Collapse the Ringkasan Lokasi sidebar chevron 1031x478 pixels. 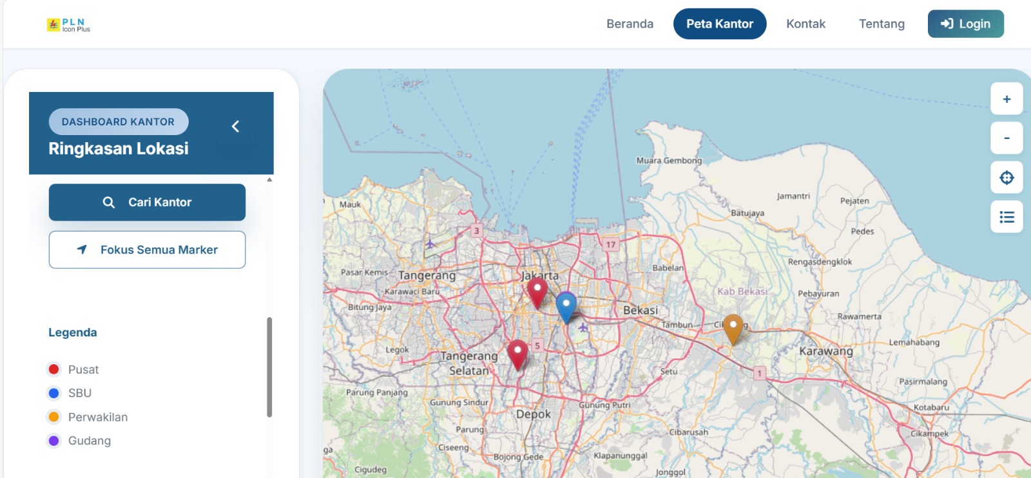236,127
